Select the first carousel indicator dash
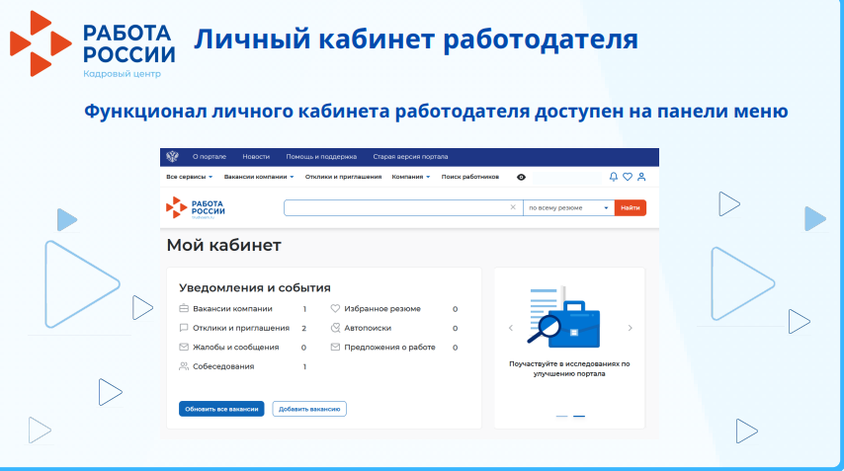The height and width of the screenshot is (471, 844). pyautogui.click(x=561, y=416)
